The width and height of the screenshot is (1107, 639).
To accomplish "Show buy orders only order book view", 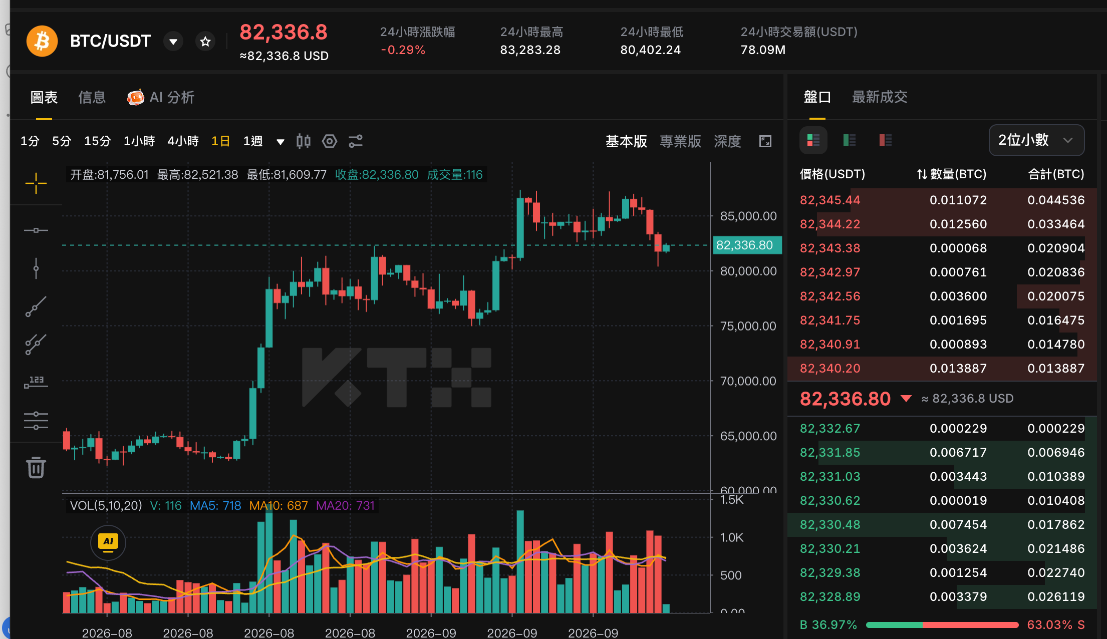I will tap(850, 140).
